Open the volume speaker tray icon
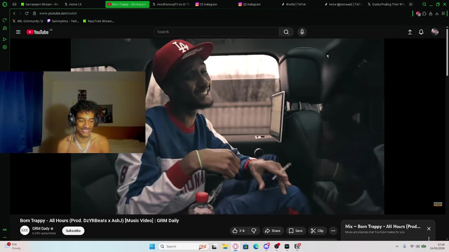This screenshot has height=252, width=449. pyautogui.click(x=417, y=246)
